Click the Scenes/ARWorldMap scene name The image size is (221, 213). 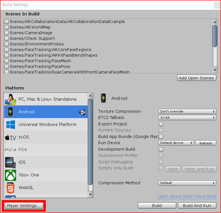tap(30, 27)
